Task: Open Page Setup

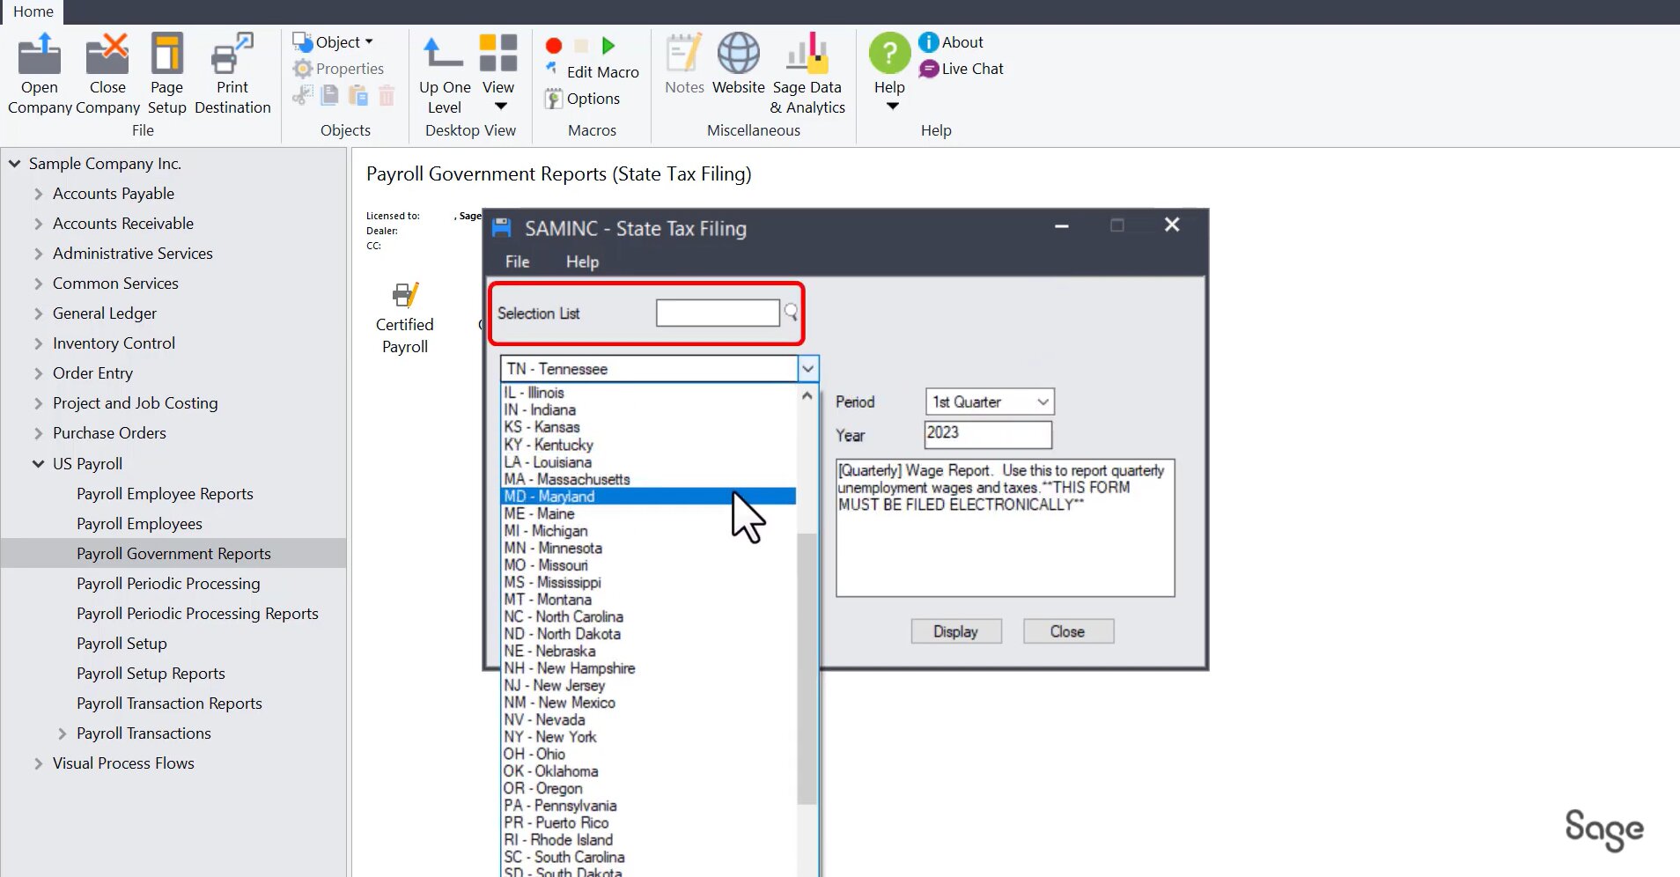Action: (166, 70)
